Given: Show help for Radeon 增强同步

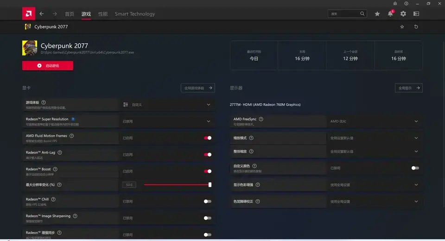Looking at the screenshot, I should coord(59,233).
